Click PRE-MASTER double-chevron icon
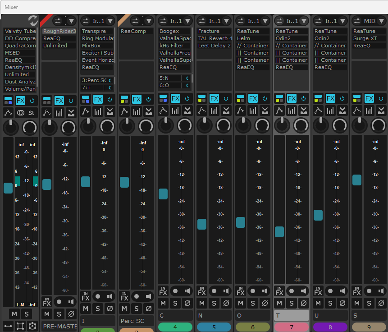Image resolution: width=388 pixels, height=332 pixels. tap(71, 113)
